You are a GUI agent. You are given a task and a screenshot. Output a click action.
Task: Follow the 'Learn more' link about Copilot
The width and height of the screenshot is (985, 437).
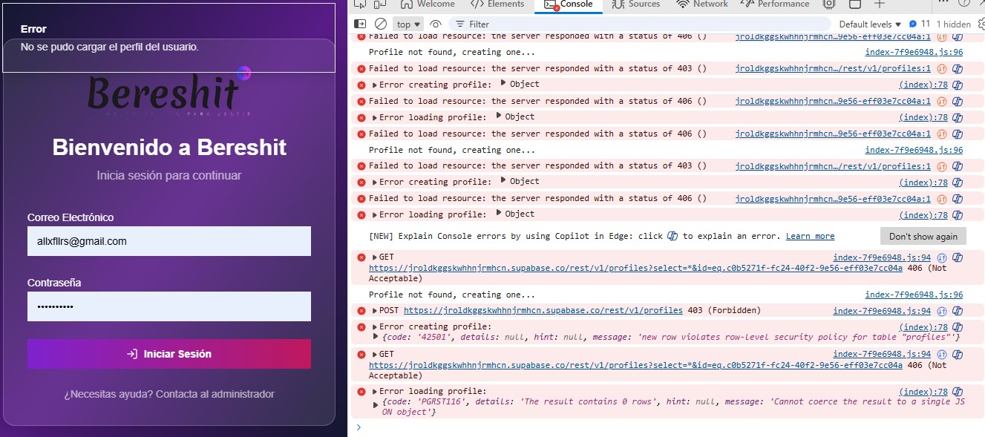click(810, 236)
